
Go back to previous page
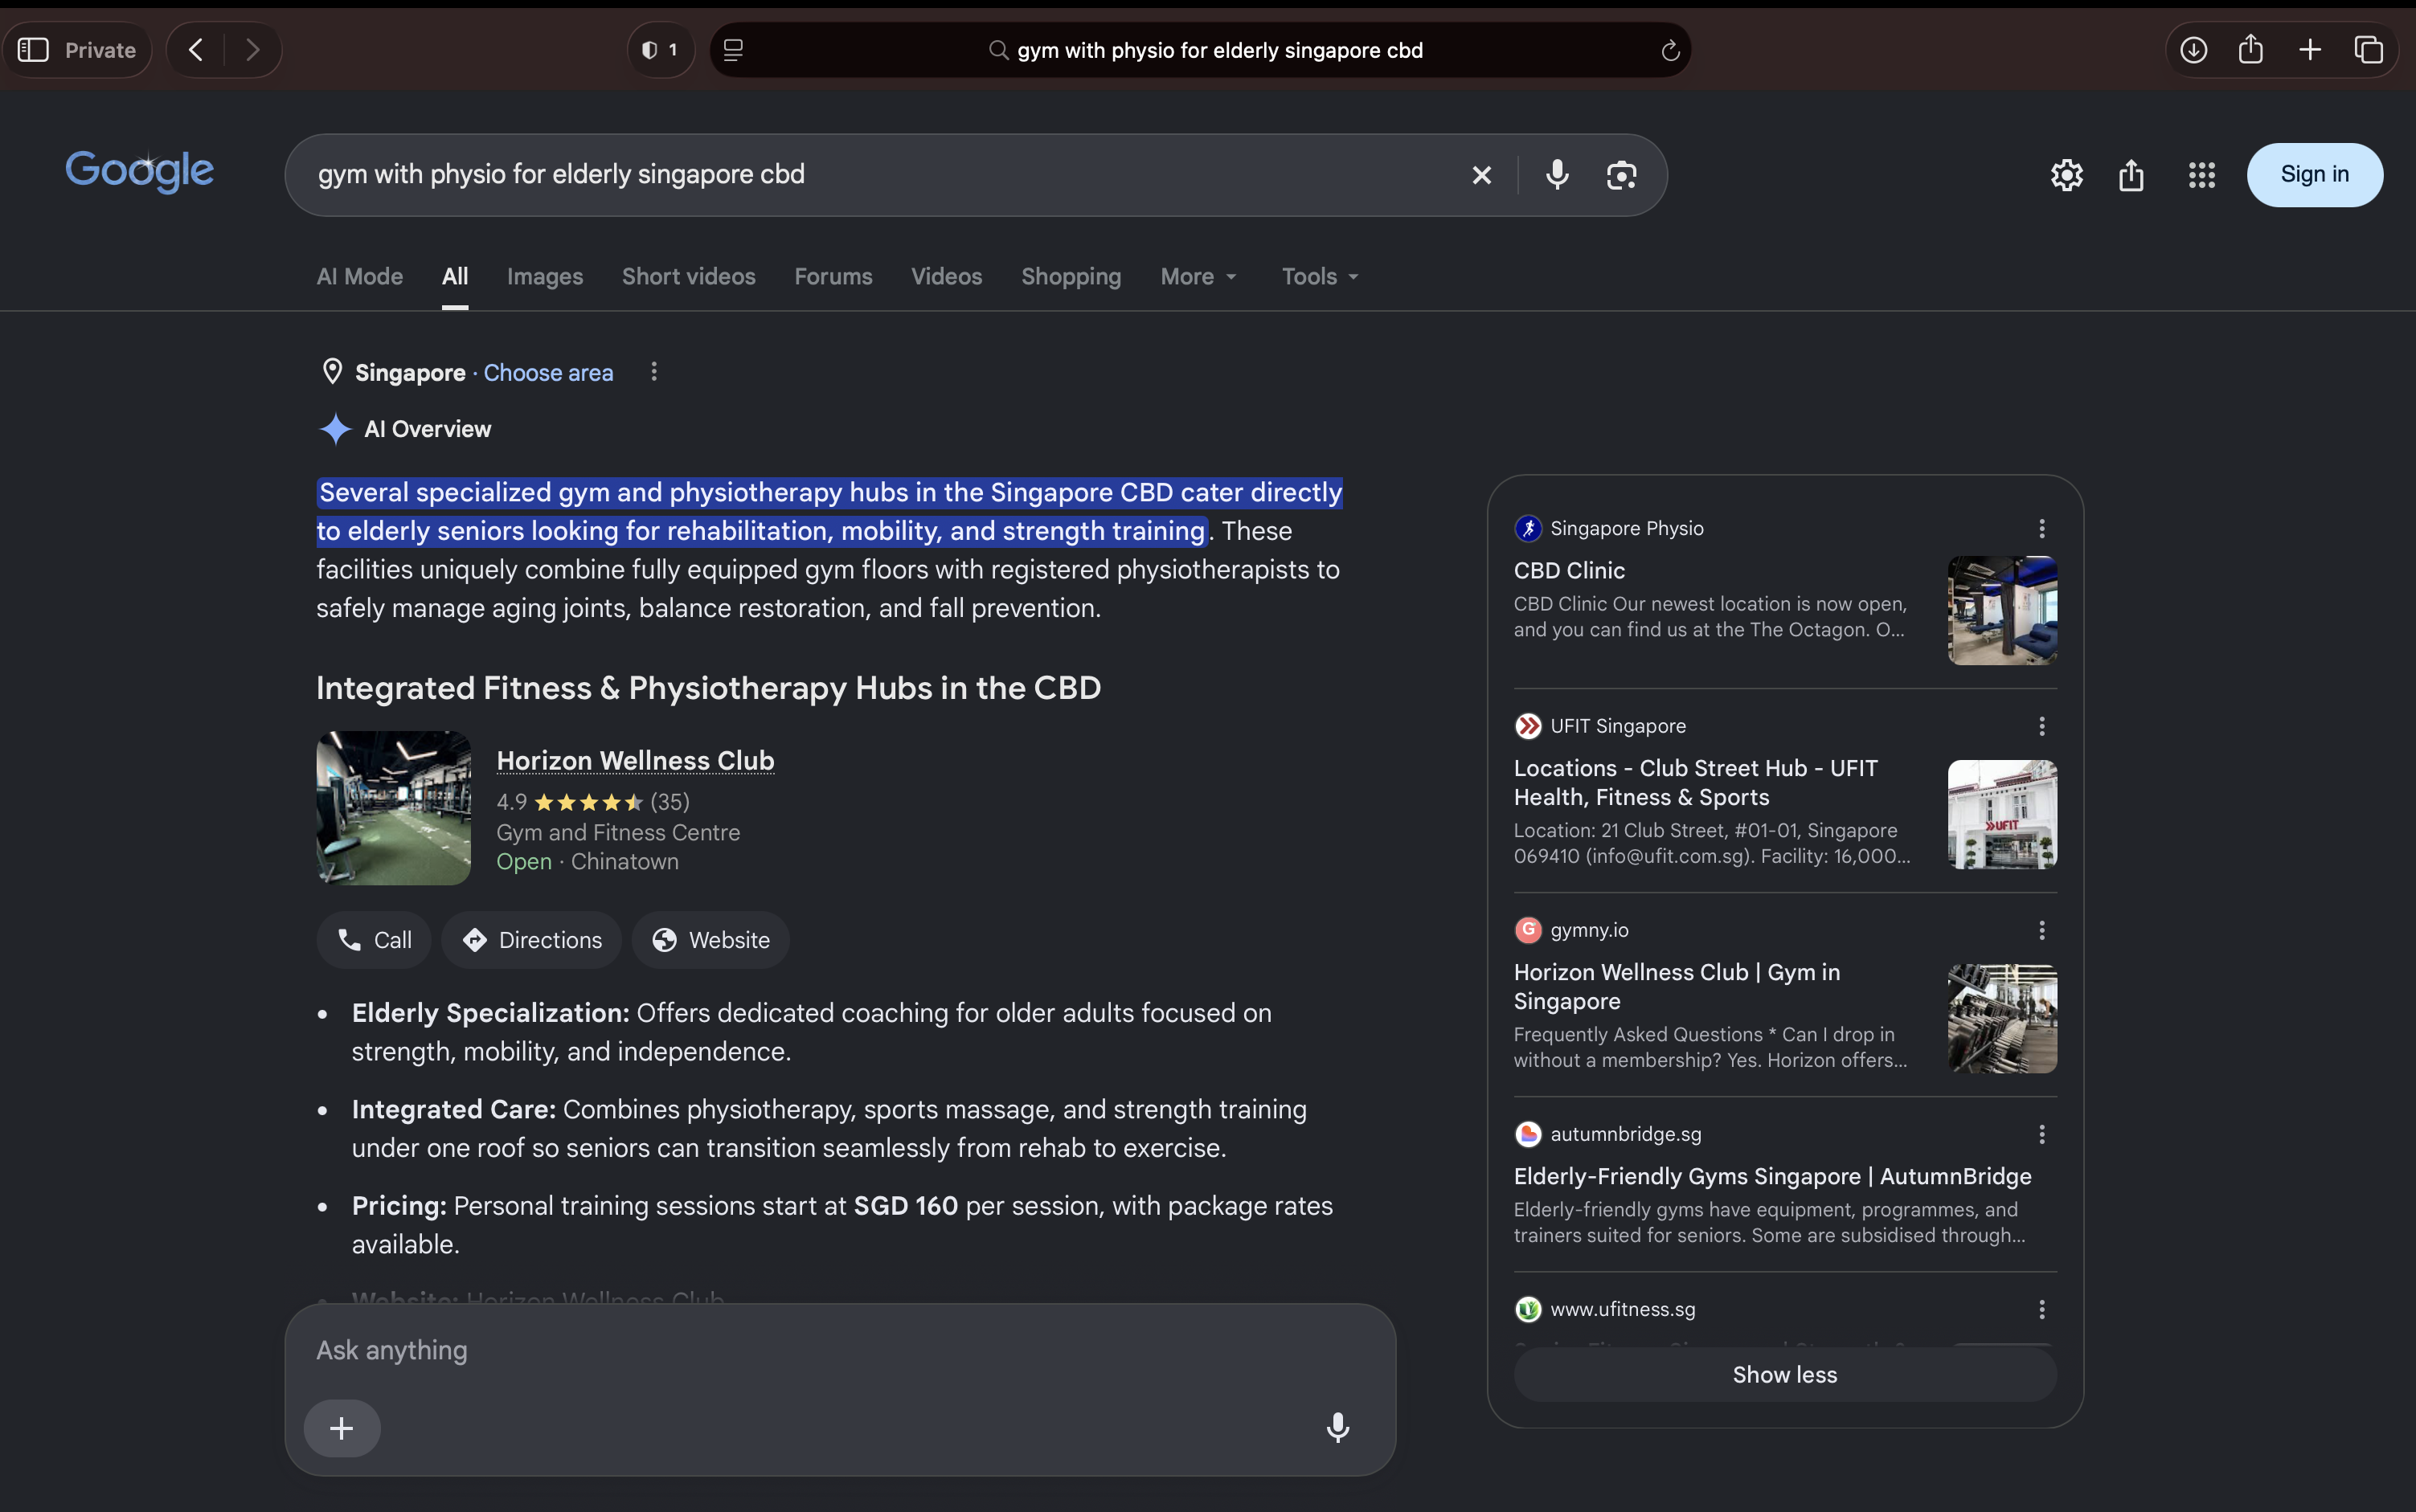[196, 50]
